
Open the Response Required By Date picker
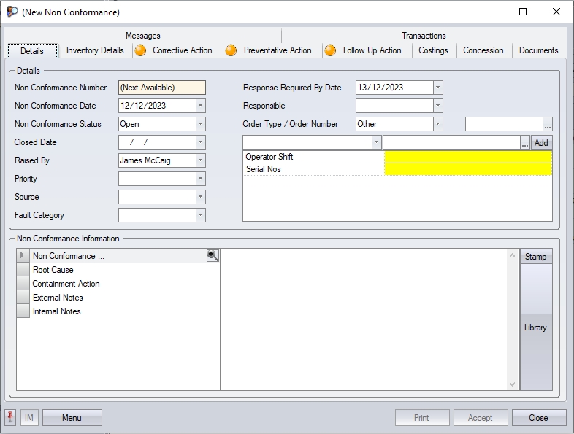point(437,88)
